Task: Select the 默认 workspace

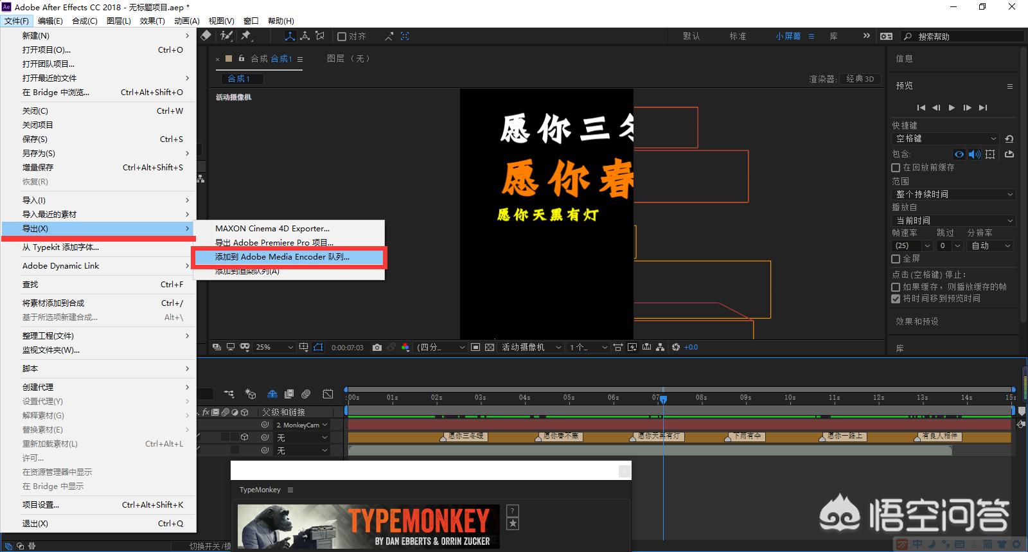Action: (x=691, y=37)
